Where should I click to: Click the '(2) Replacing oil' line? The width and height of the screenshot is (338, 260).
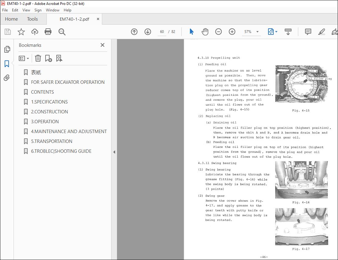pos(214,116)
